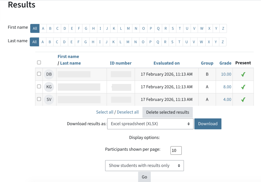Open the download format dropdown
This screenshot has height=182, width=261.
coord(150,124)
